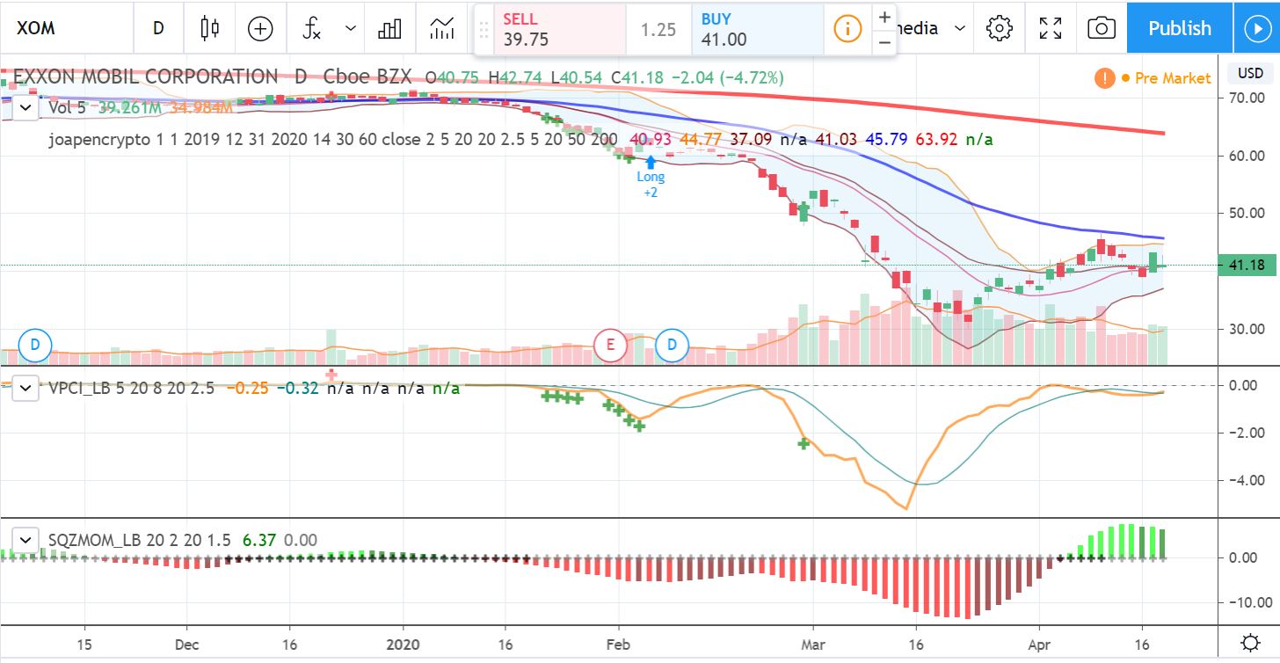Collapse the Vol indicator legend
1280x663 pixels.
[26, 108]
